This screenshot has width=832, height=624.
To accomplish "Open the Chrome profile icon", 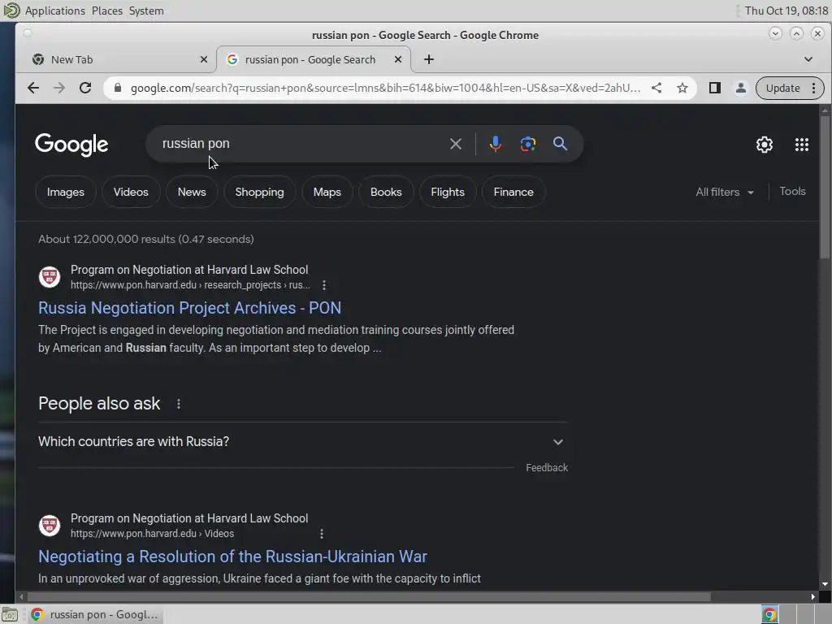I will [741, 88].
